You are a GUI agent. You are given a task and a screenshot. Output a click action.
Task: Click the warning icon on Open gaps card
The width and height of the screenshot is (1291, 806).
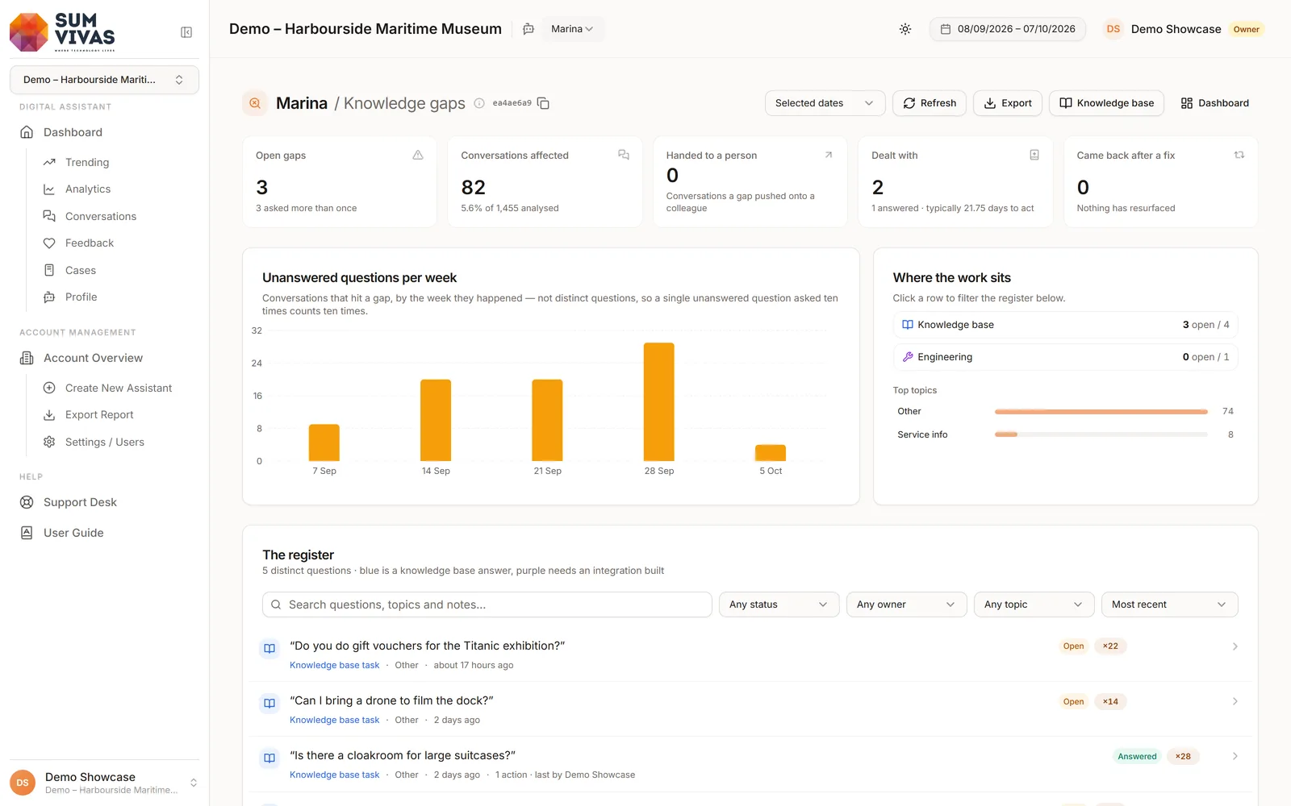click(x=418, y=155)
